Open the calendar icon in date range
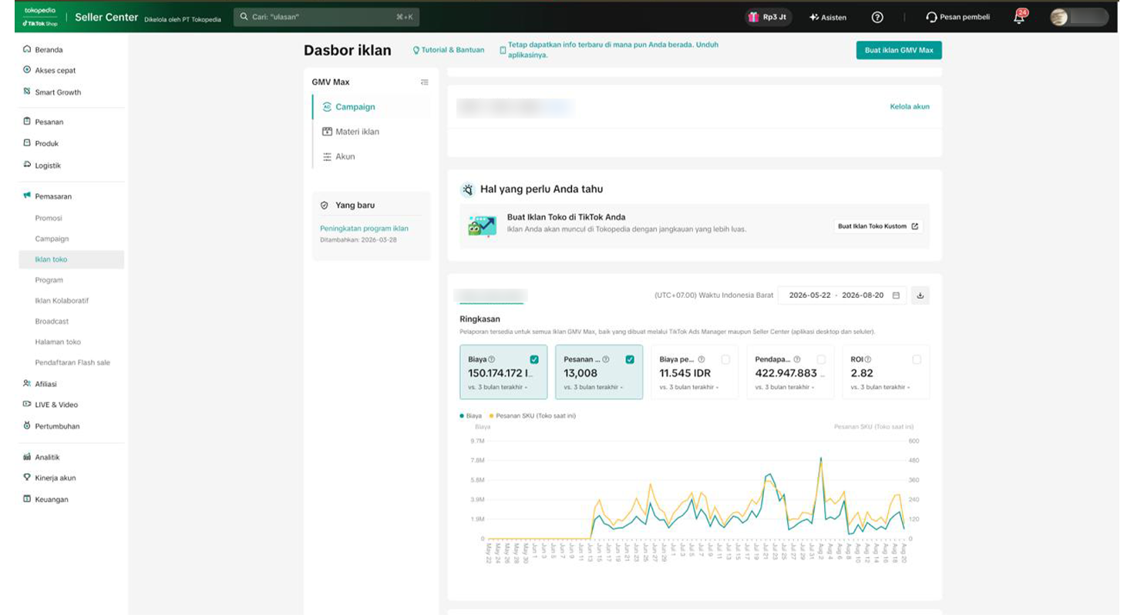 click(x=896, y=296)
